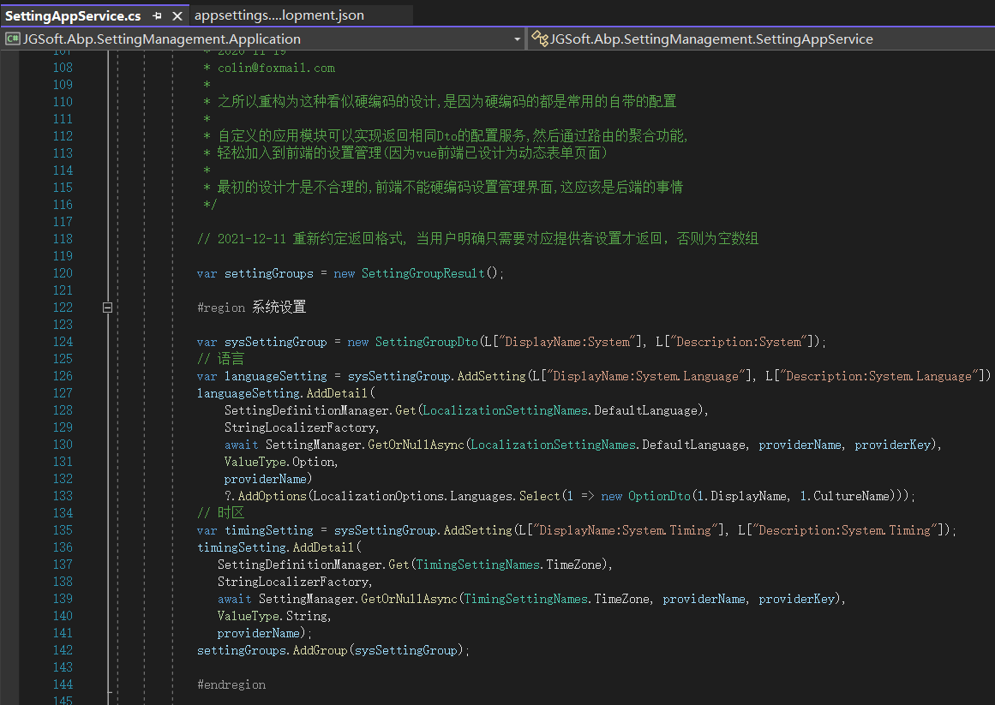
Task: Click the 2021-12-11 comment line
Action: pos(478,239)
